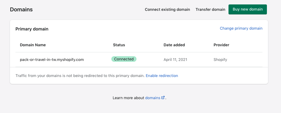This screenshot has height=113, width=281.
Task: Open the domains help link
Action: tap(153, 98)
